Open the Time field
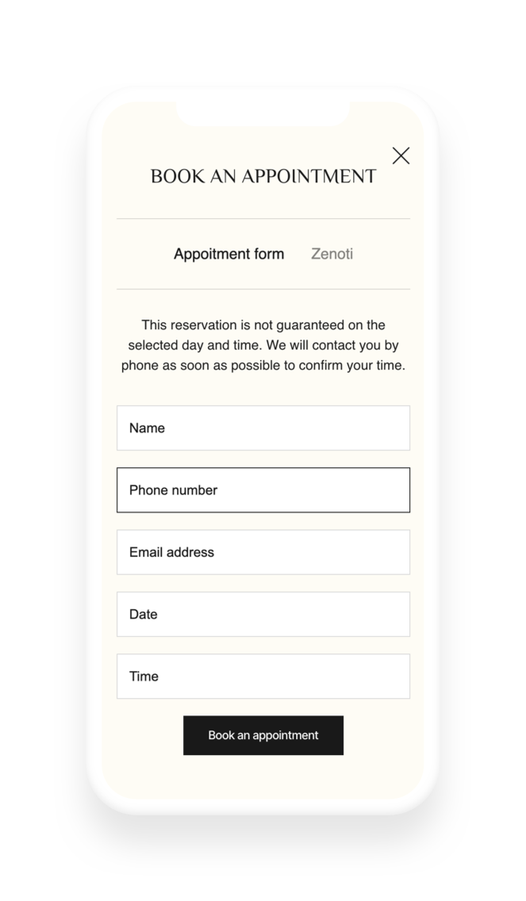This screenshot has height=901, width=526. 263,676
